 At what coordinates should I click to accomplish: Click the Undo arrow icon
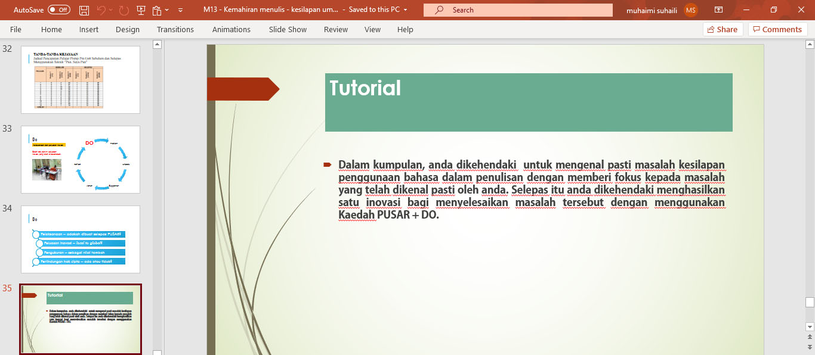coord(101,10)
